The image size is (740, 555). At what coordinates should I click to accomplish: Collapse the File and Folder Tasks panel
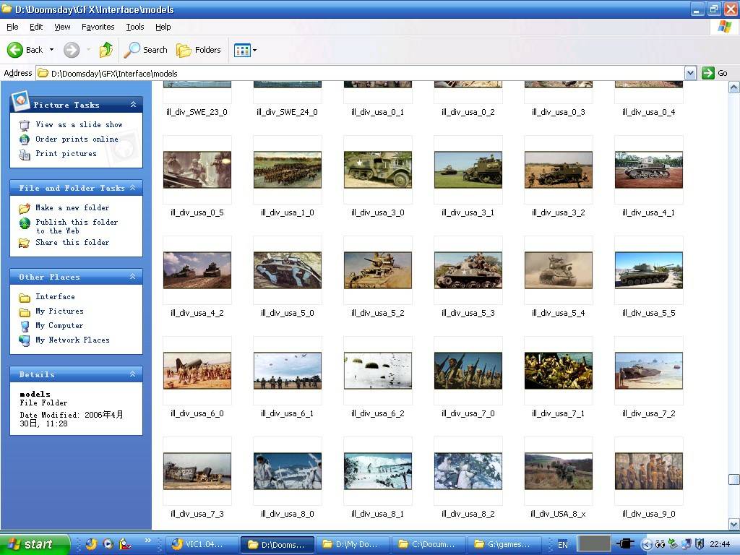pos(133,188)
